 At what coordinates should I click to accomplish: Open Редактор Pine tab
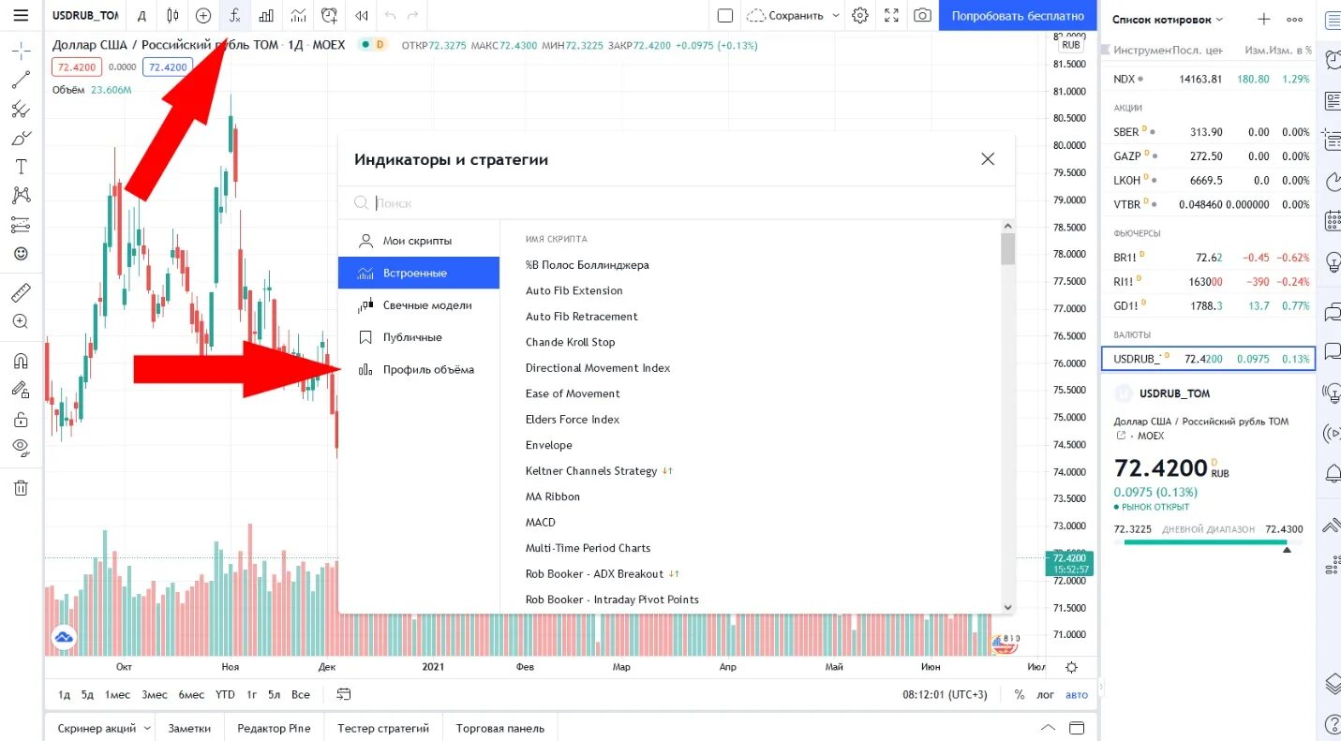pos(274,728)
